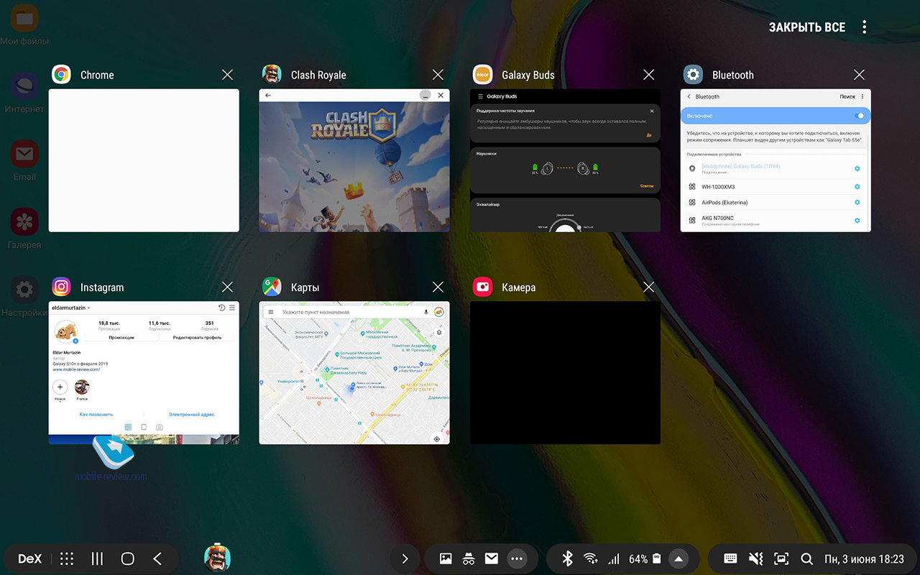Open the Clash Royale recent app thumbnail
The width and height of the screenshot is (920, 575).
pyautogui.click(x=354, y=160)
